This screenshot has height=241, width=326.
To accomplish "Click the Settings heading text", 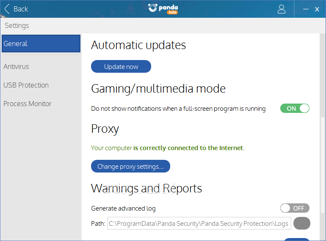I will (17, 25).
